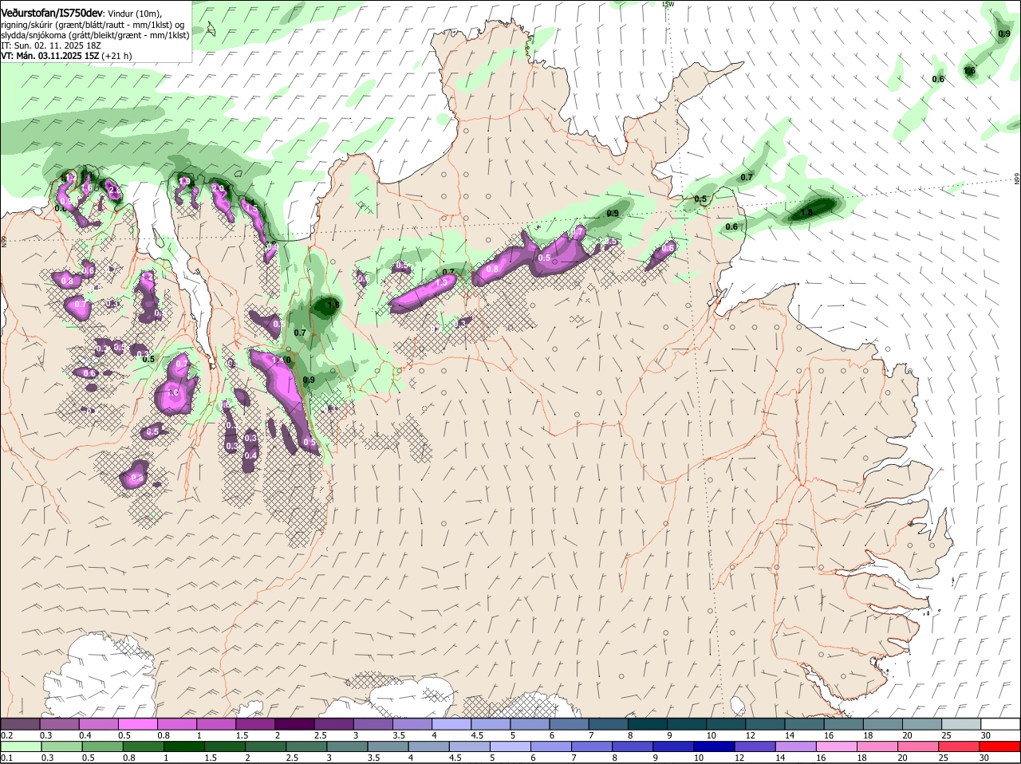Viewport: 1021px width, 764px height.
Task: Click the rain-scale swatch between 1.5 and 2
Action: point(224,746)
